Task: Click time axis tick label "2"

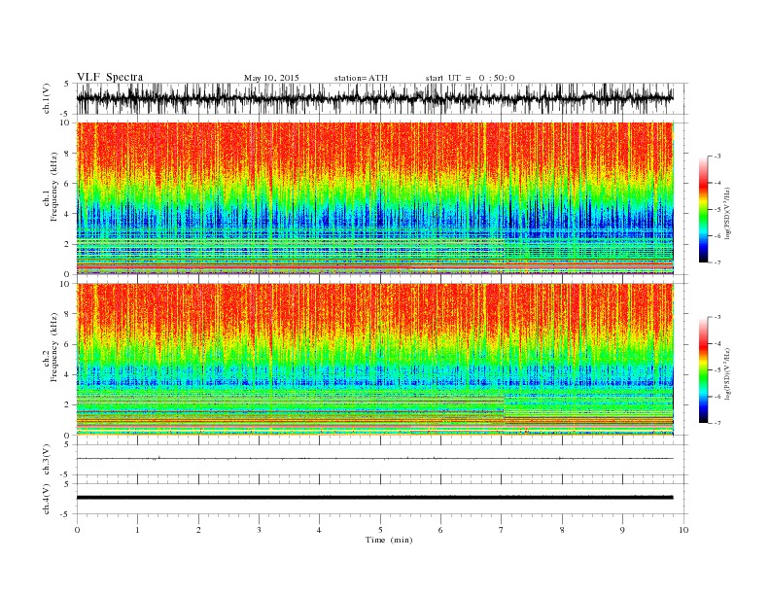Action: coord(198,530)
